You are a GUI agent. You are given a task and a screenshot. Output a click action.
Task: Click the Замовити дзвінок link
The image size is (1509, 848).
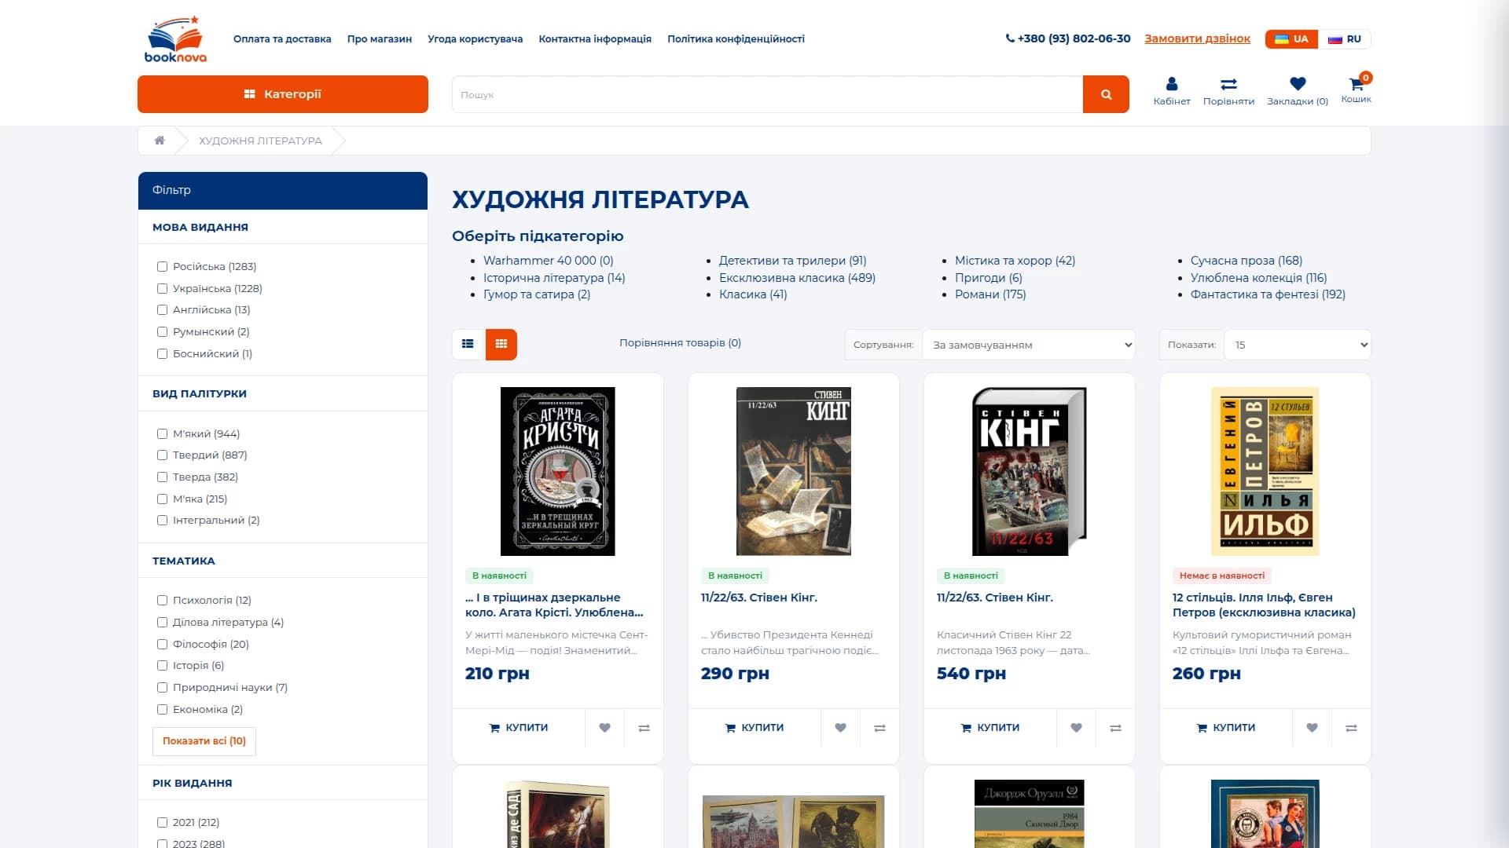click(x=1197, y=38)
